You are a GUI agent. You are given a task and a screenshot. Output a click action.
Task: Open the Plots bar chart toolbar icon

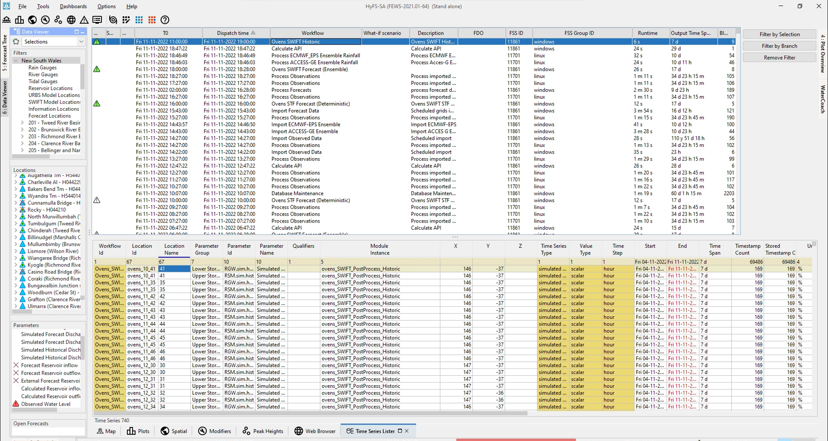(19, 20)
